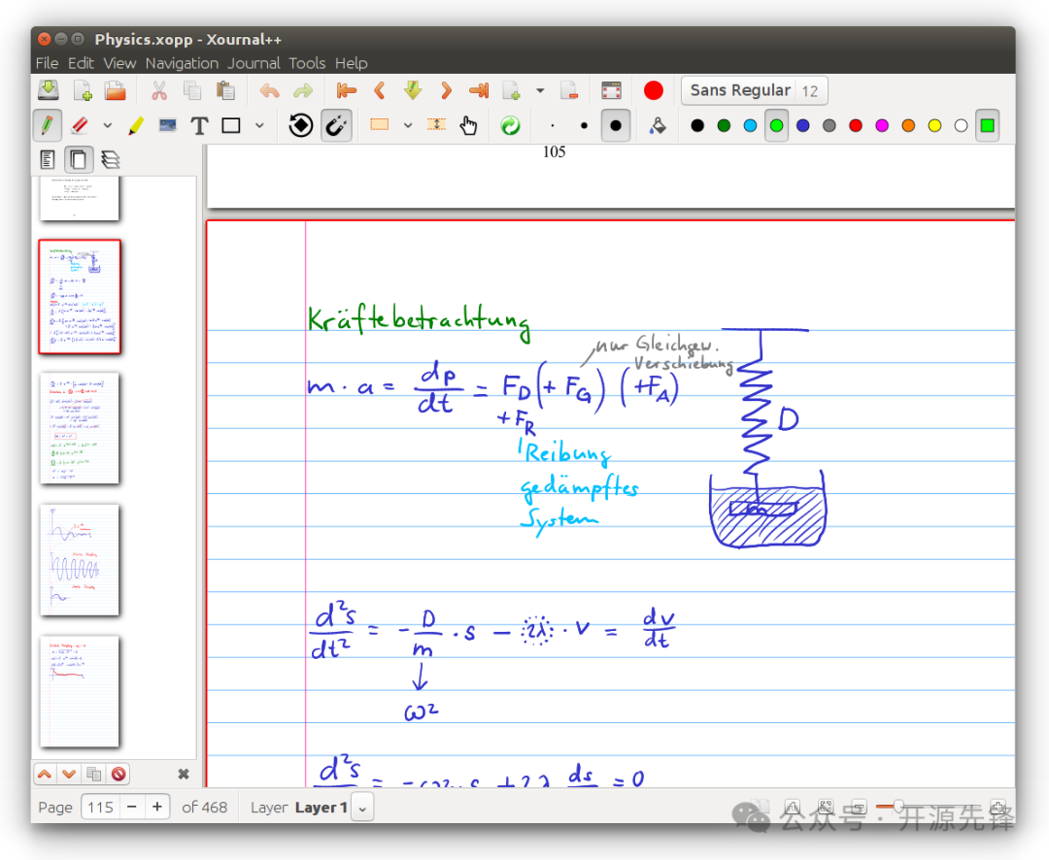Image resolution: width=1049 pixels, height=860 pixels.
Task: Toggle the stroke recognizer shape button
Action: click(301, 125)
